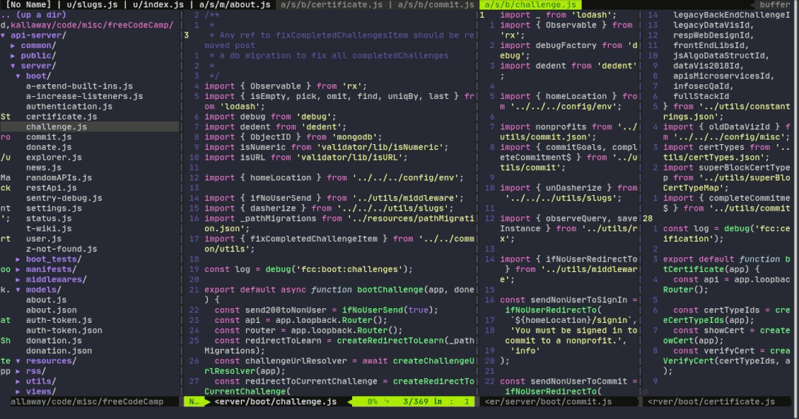The height and width of the screenshot is (419, 799).
Task: Open news.js in file tree
Action: (x=44, y=168)
